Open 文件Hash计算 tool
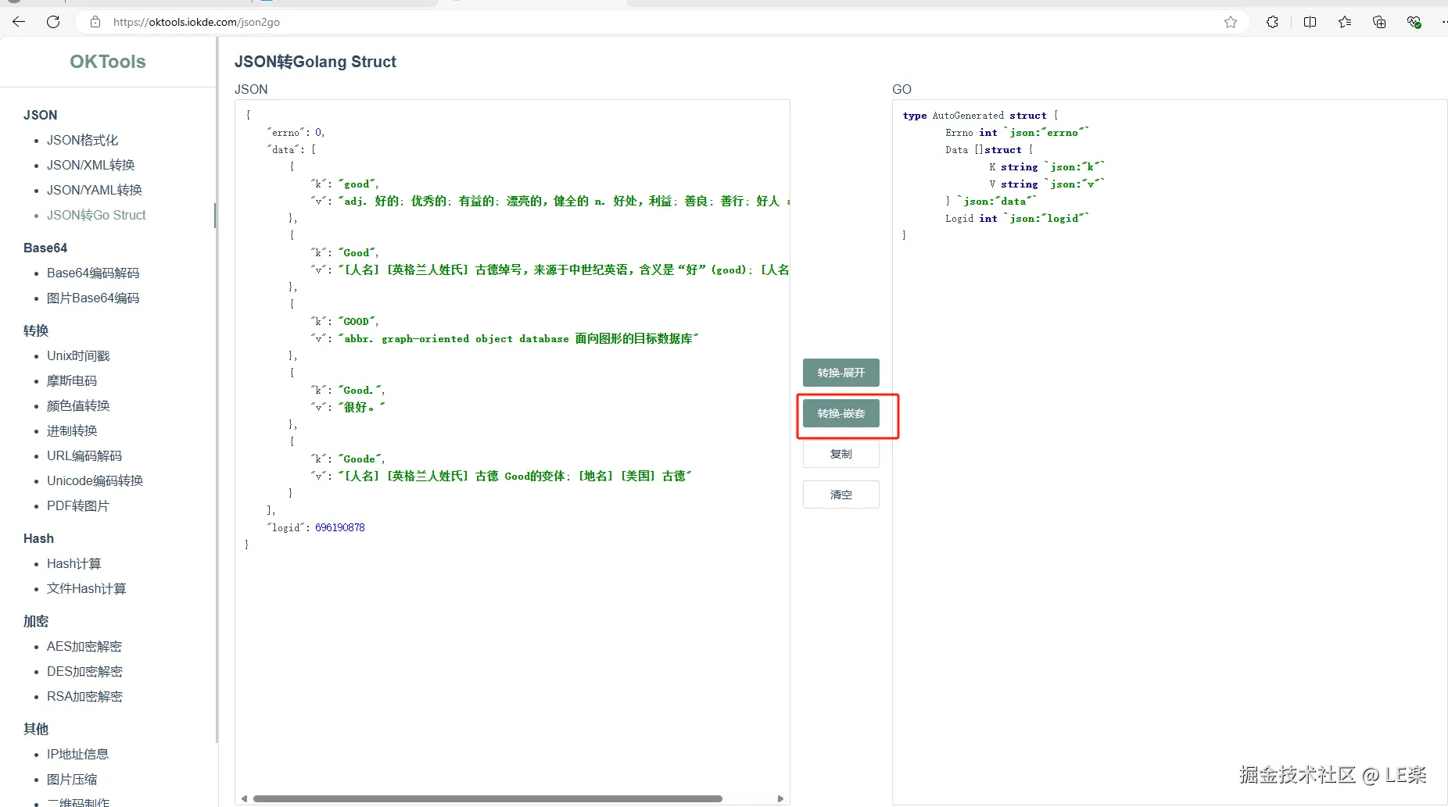The height and width of the screenshot is (807, 1448). 87,588
